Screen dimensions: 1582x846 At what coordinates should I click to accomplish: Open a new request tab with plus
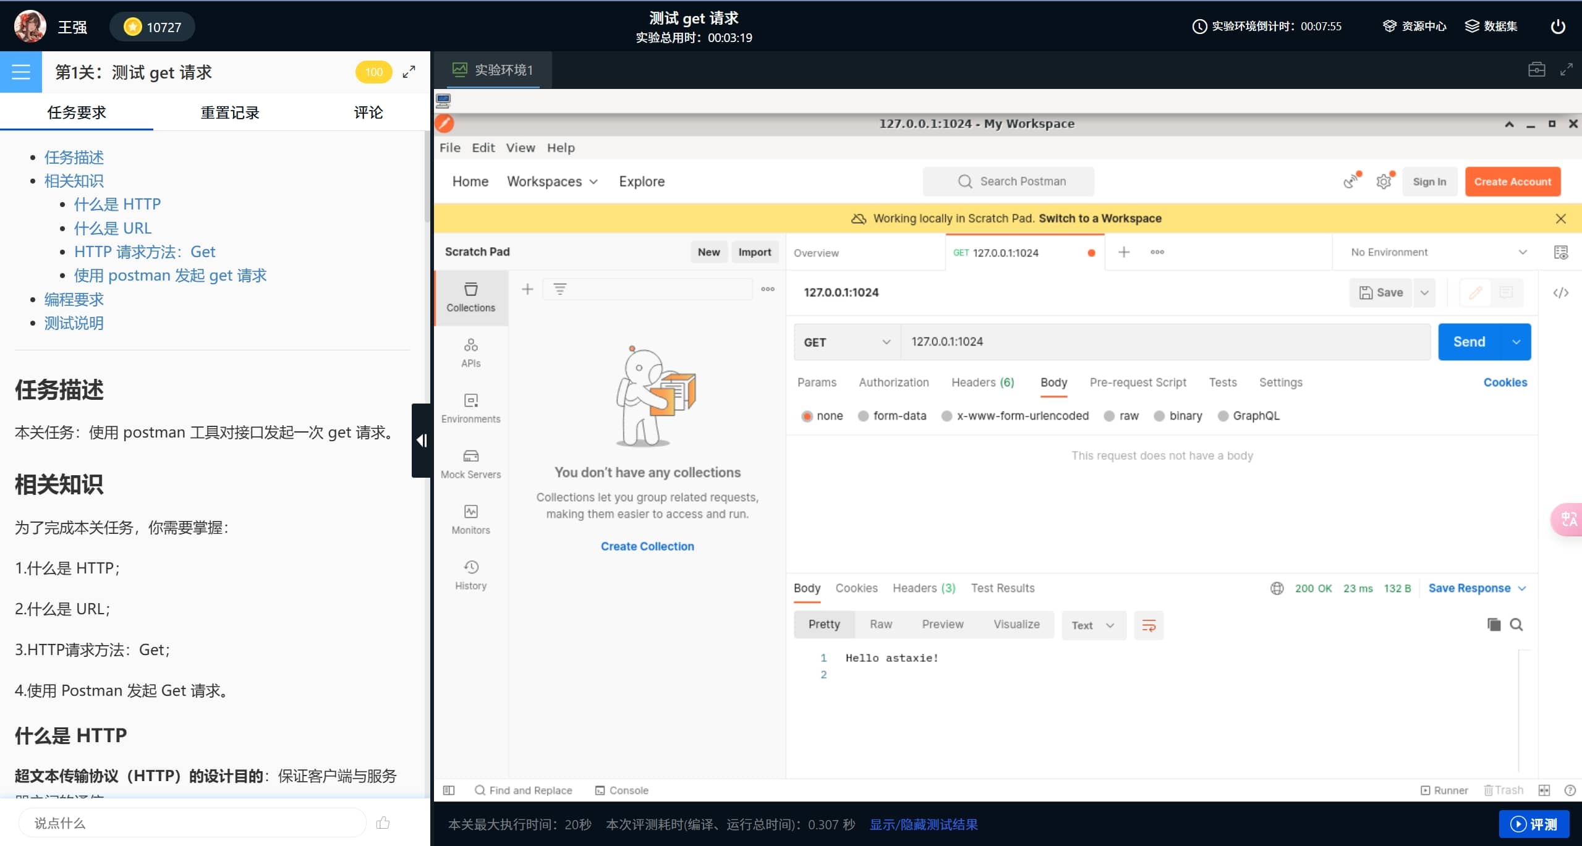(x=1124, y=252)
